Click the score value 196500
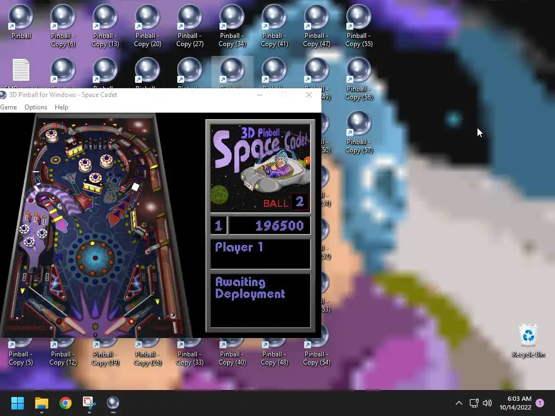This screenshot has width=555, height=416. pyautogui.click(x=279, y=226)
